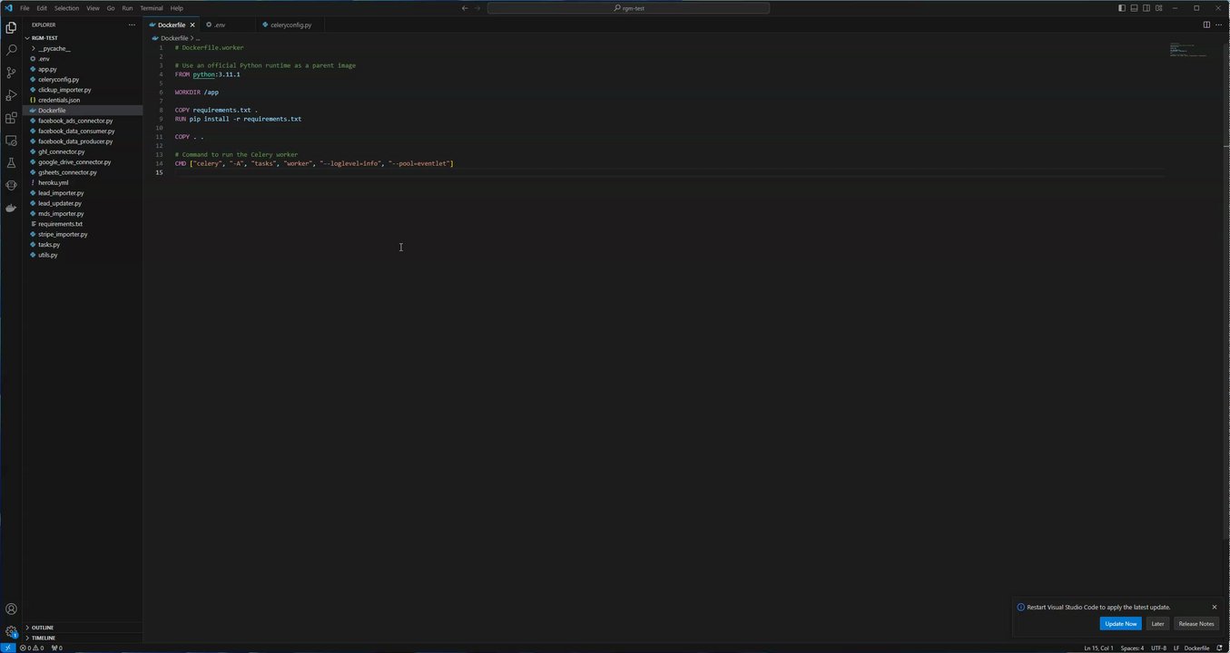Change indentation via Spaces: 4
The width and height of the screenshot is (1230, 653).
(1132, 648)
